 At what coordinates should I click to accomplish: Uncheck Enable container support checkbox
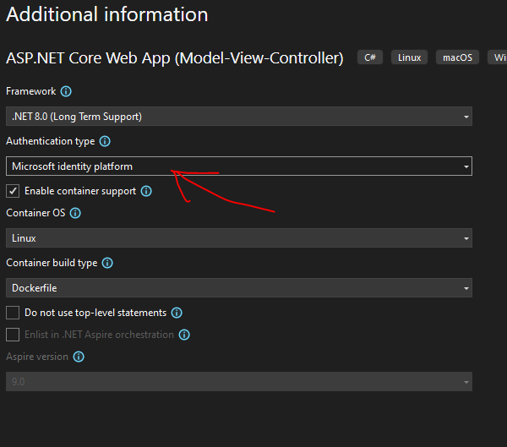(13, 191)
